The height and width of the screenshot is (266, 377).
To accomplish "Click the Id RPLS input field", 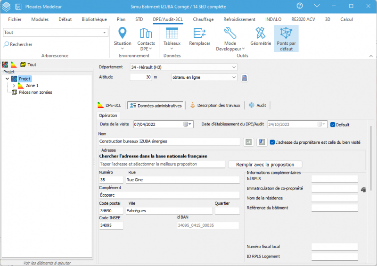I will pyautogui.click(x=335, y=179).
